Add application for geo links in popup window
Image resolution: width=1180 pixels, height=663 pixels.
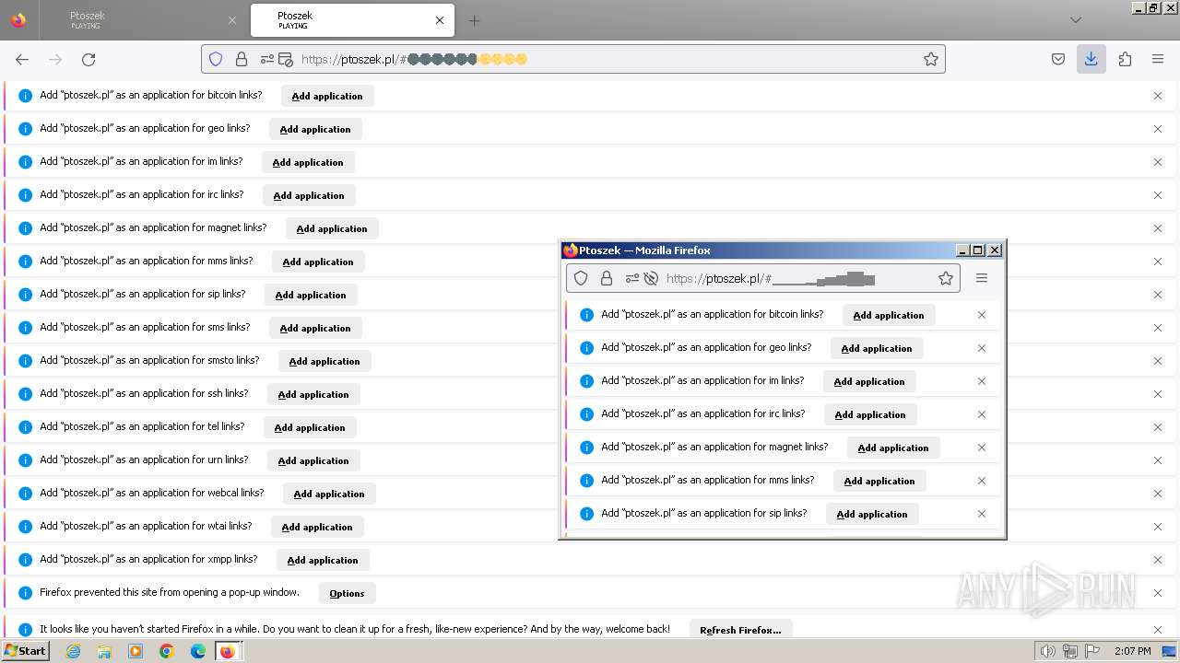(877, 348)
